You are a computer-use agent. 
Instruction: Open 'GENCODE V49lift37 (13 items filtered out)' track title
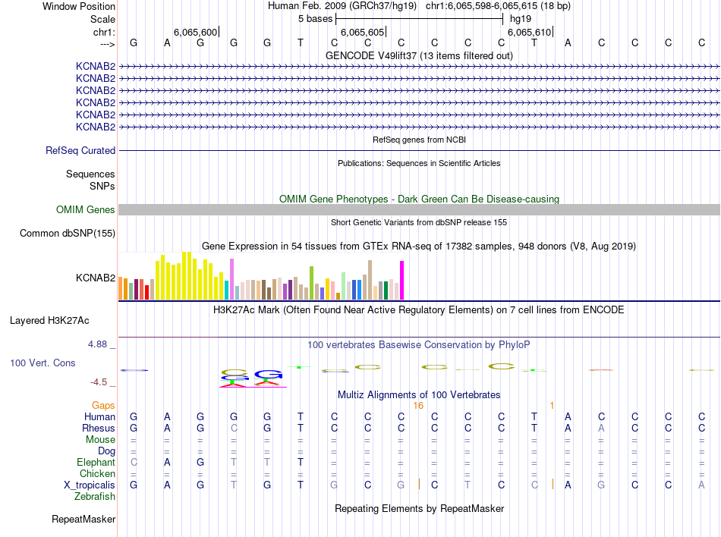pyautogui.click(x=419, y=55)
